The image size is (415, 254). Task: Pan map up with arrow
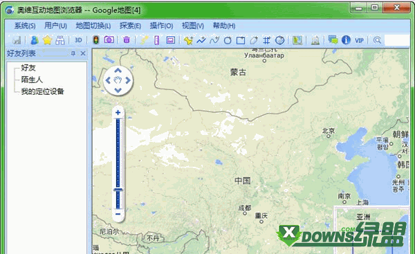118,71
